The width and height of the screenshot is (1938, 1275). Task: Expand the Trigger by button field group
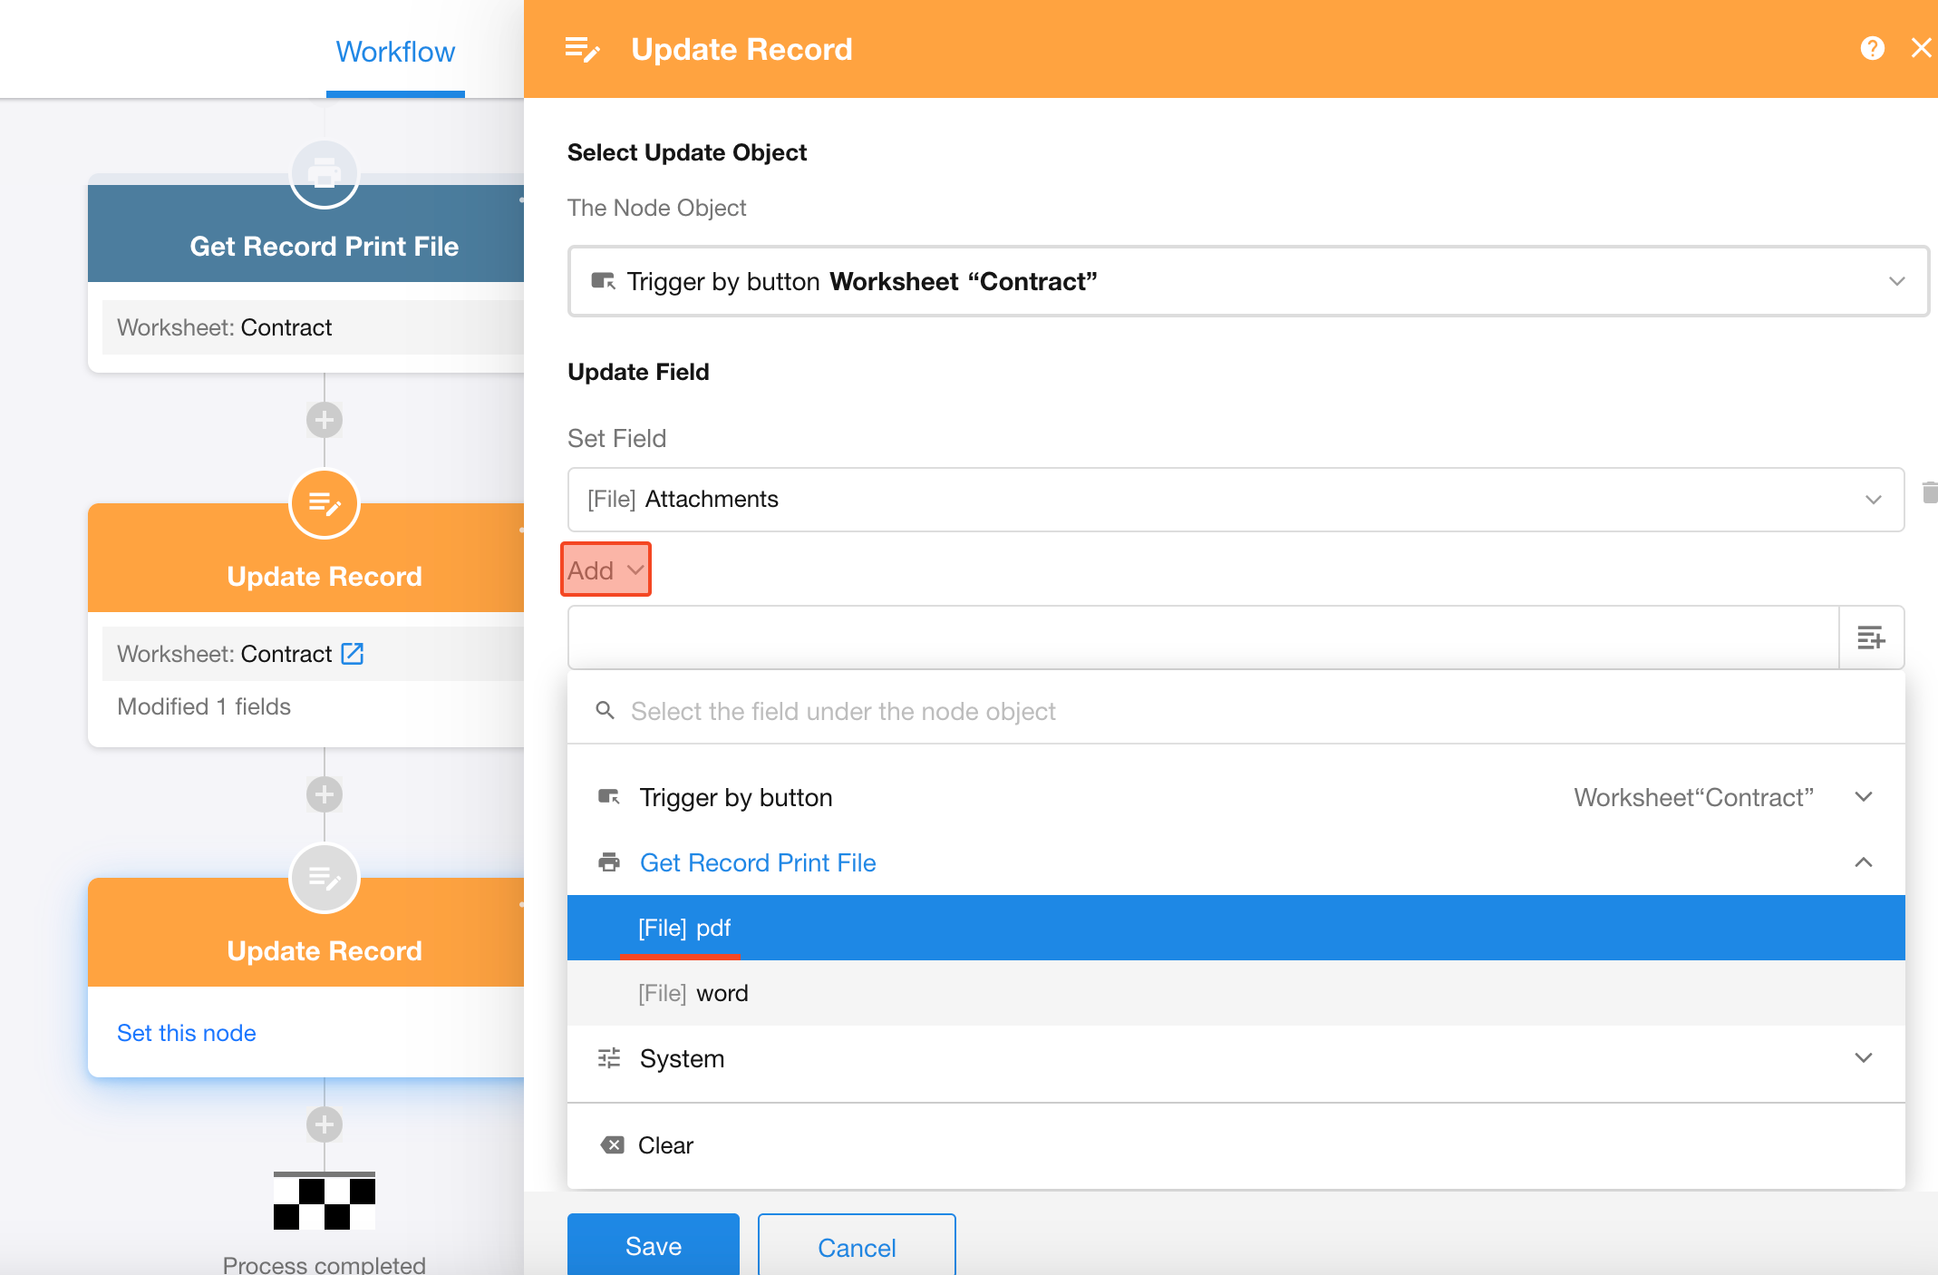(1863, 797)
